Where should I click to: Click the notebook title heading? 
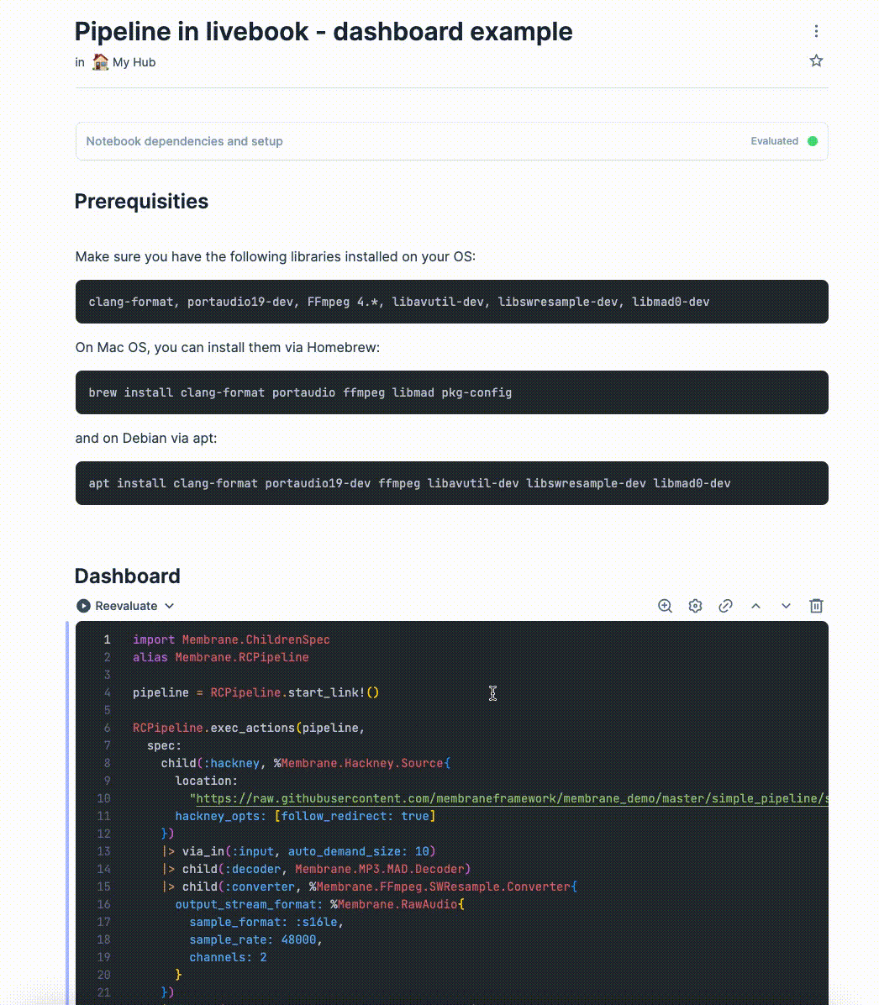[324, 32]
